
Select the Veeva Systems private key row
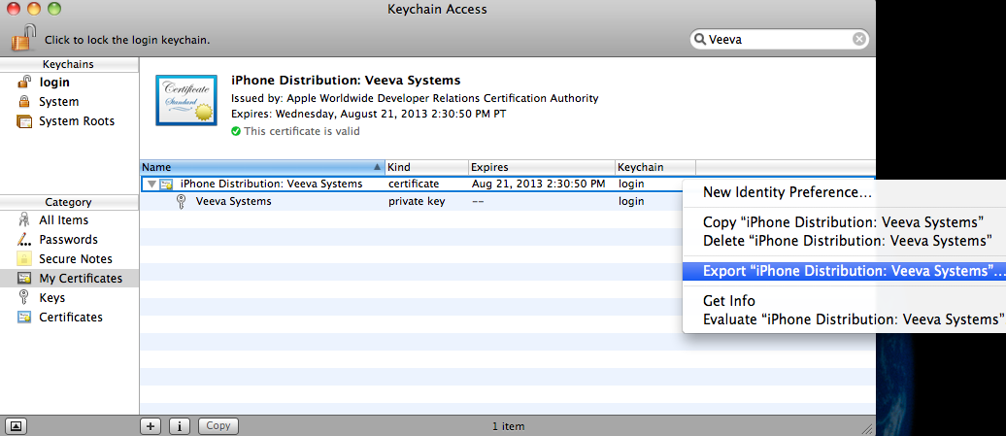point(233,202)
